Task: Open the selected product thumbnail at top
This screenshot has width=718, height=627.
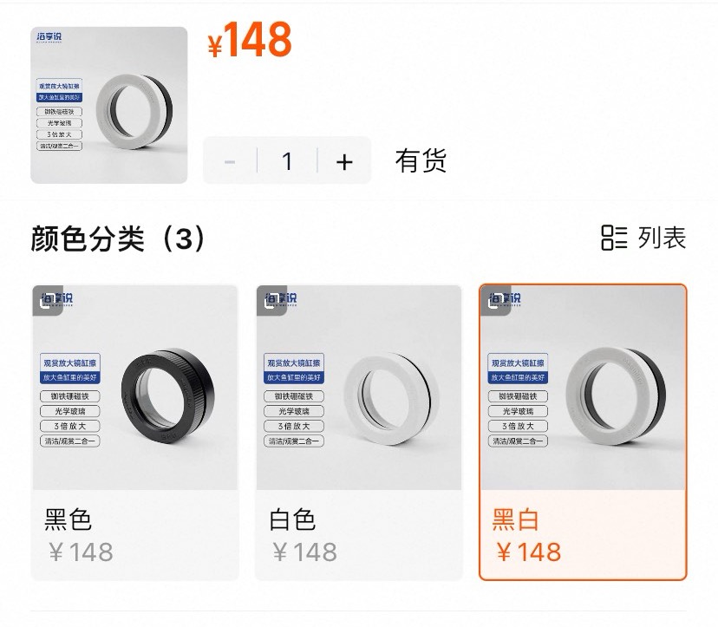Action: coord(109,105)
